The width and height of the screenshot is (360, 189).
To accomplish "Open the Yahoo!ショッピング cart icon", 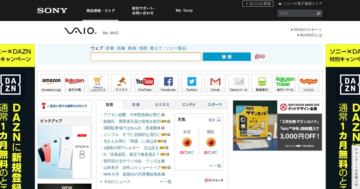I will 98,83.
